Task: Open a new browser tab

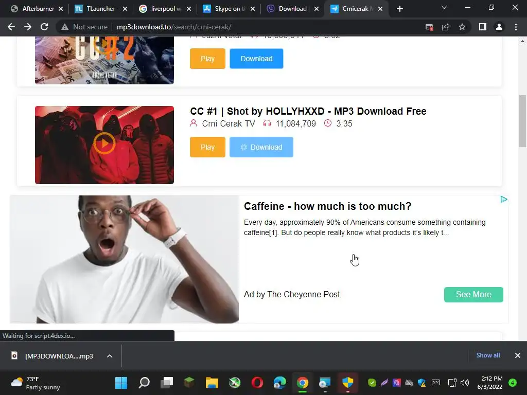Action: coord(399,9)
